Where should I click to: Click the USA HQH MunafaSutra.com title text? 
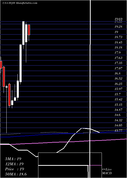tap(20, 3)
